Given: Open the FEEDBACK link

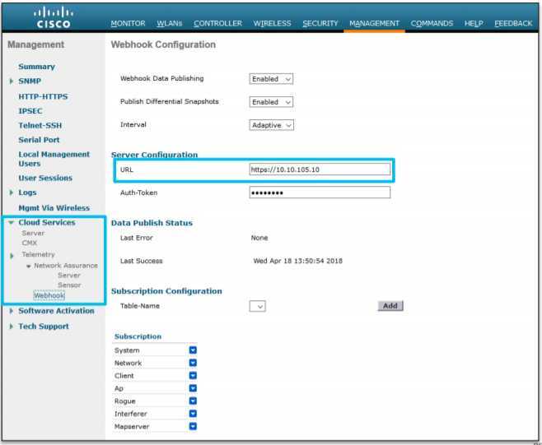Looking at the screenshot, I should point(513,24).
